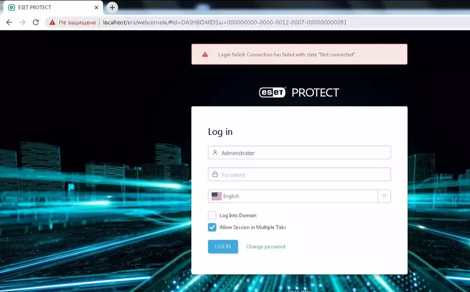Click the language dropdown arrow
Screen dimensions: 470x292
(384, 196)
